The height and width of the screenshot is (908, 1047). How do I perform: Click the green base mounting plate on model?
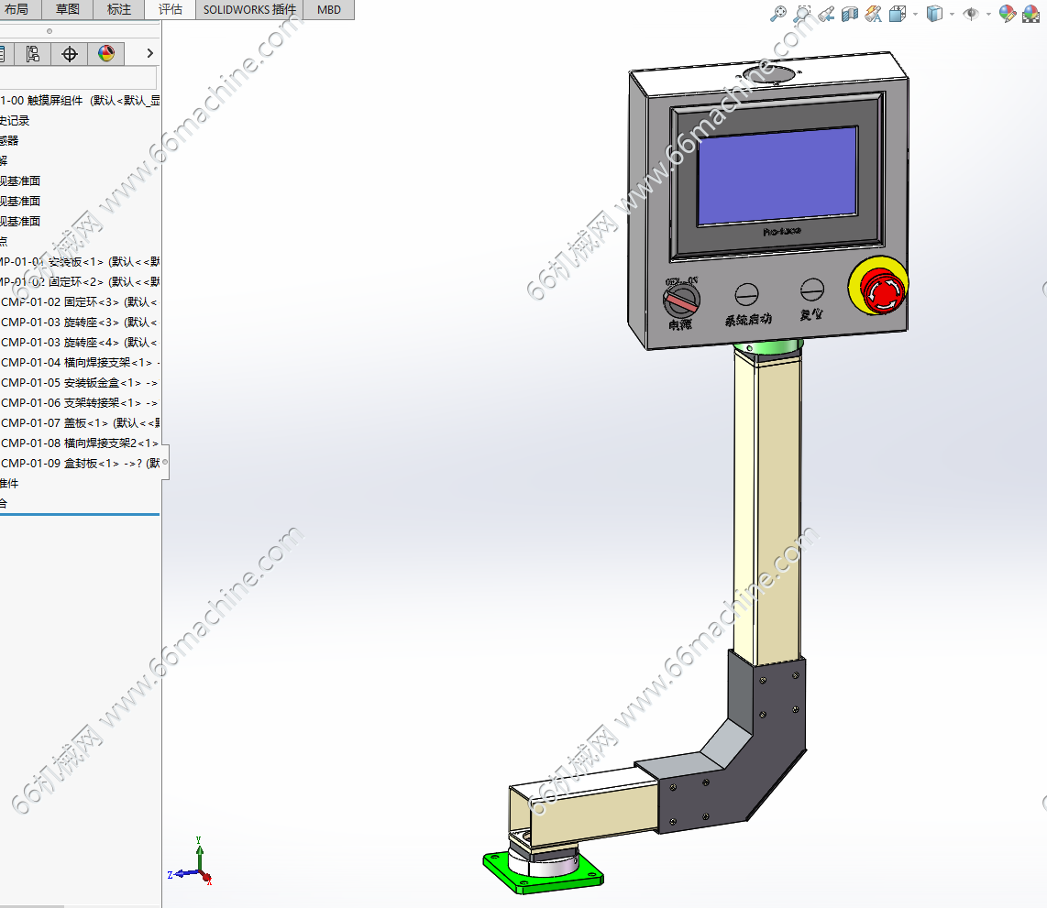(543, 872)
